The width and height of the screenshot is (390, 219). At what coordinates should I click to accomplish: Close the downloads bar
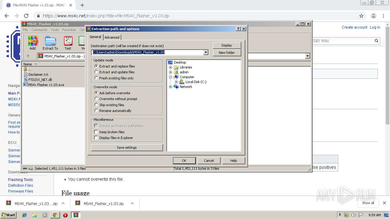pyautogui.click(x=385, y=203)
